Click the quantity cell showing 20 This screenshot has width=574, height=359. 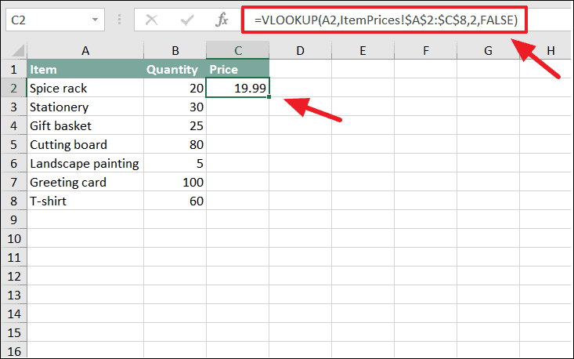pyautogui.click(x=175, y=88)
